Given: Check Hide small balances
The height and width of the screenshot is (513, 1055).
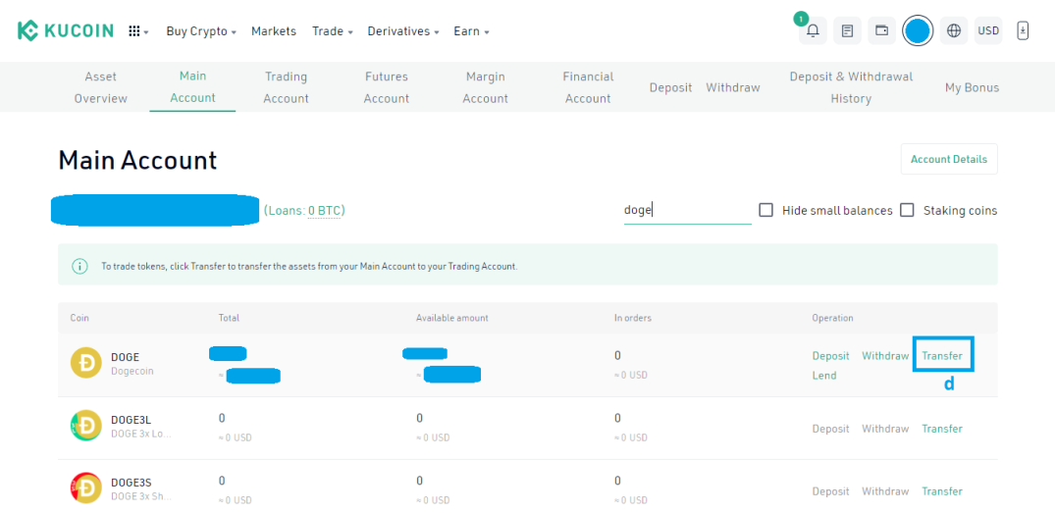Looking at the screenshot, I should [765, 210].
